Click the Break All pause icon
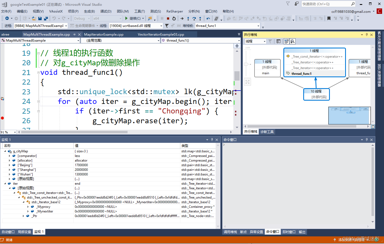The width and height of the screenshot is (384, 244). pos(162,18)
